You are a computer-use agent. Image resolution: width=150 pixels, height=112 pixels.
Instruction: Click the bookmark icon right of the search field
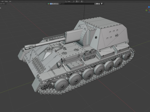[x=97, y=4]
